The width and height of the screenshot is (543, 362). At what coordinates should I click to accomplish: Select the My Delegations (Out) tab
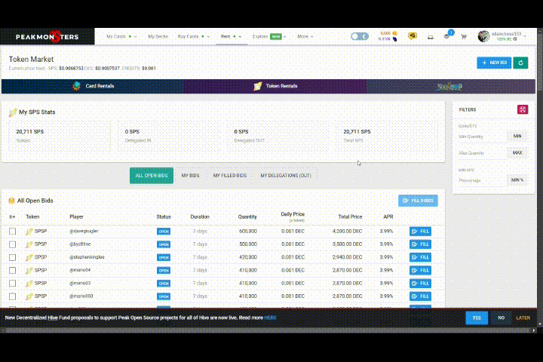click(x=286, y=176)
